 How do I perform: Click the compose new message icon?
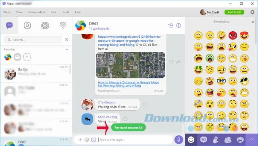pyautogui.click(x=66, y=40)
